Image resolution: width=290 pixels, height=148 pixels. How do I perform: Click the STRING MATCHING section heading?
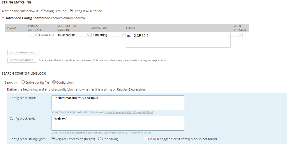click(x=17, y=2)
